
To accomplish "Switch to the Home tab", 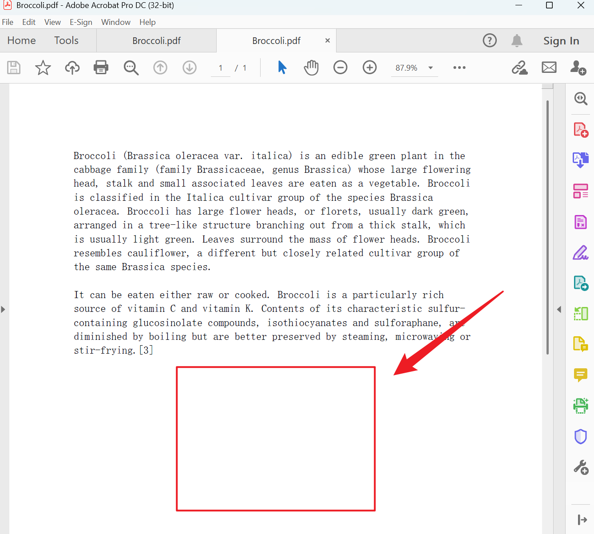I will 21,40.
